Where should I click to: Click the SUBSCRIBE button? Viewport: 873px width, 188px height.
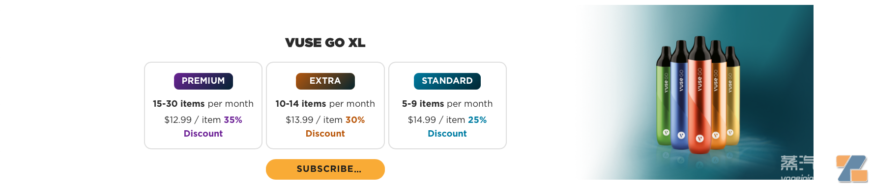click(325, 169)
